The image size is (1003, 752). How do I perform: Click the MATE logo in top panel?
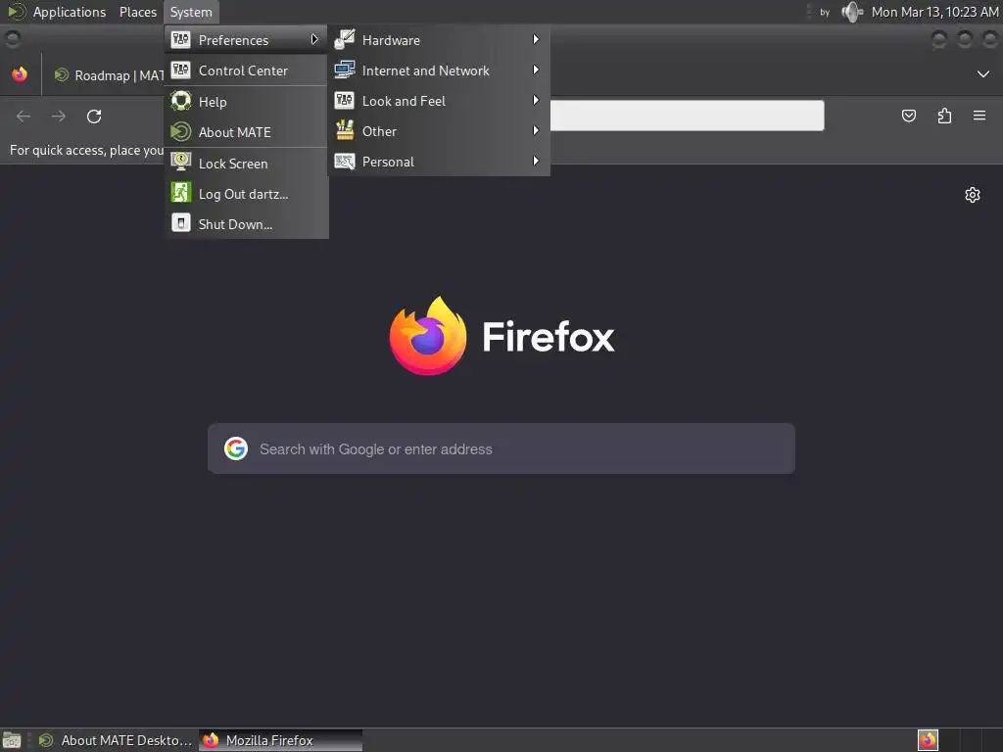[16, 12]
